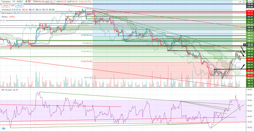Click the red 178.07 sell price button
The width and height of the screenshot is (254, 132).
point(5,6)
